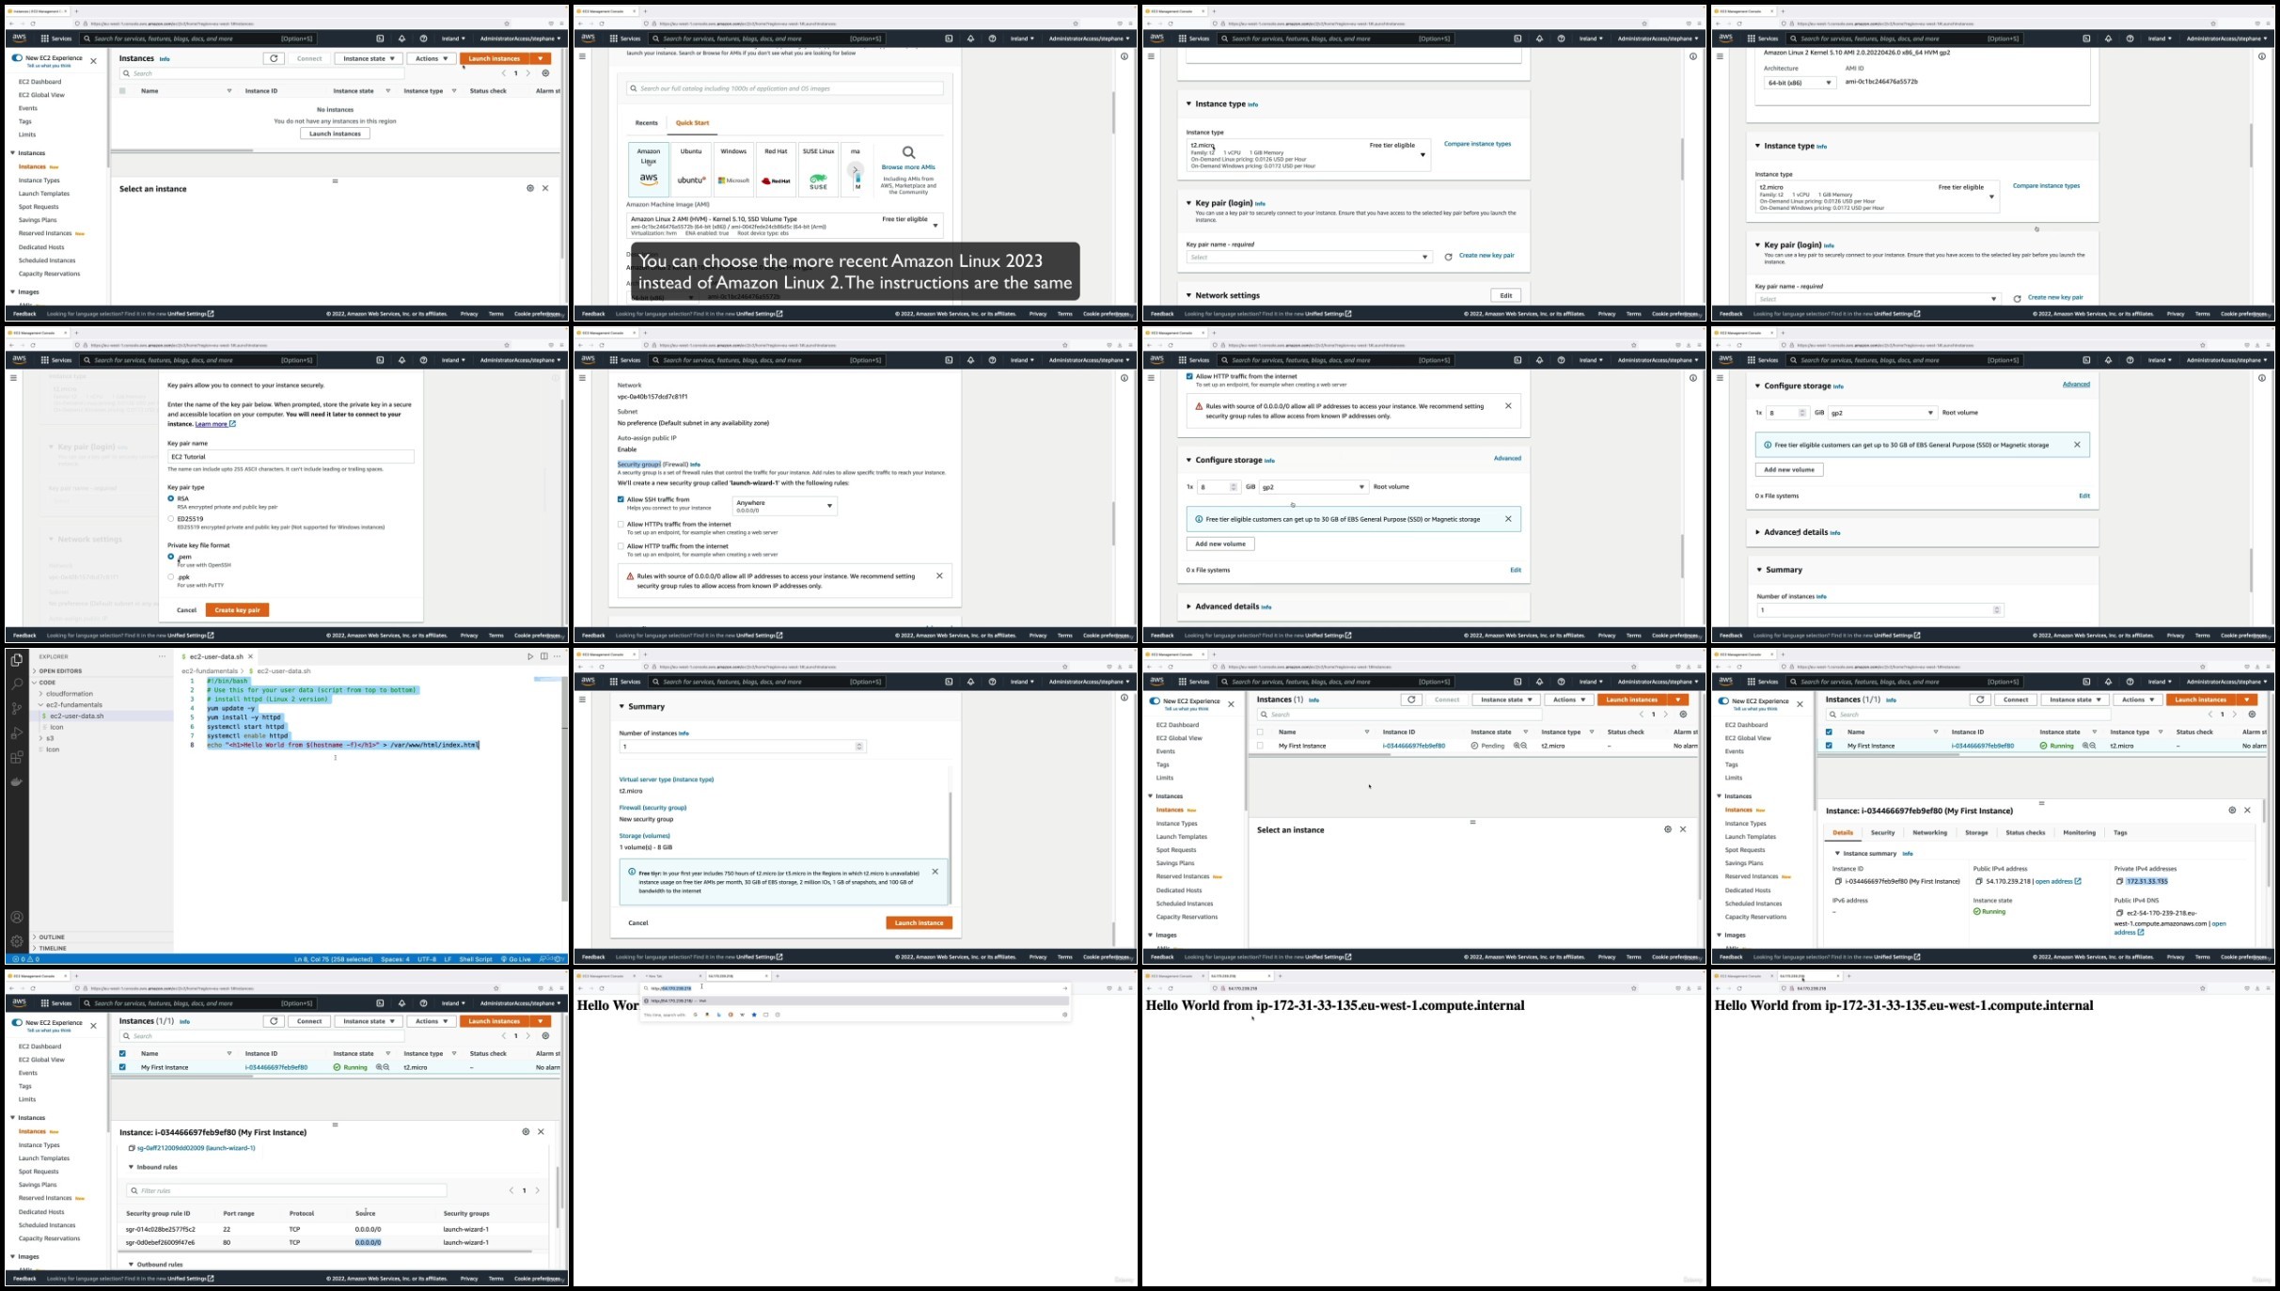The width and height of the screenshot is (2280, 1291).
Task: Switch to the Quick Start AMI tab
Action: 692,123
